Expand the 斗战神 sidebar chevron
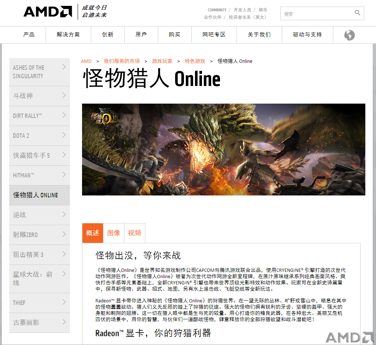This screenshot has height=345, width=376. tap(64, 95)
